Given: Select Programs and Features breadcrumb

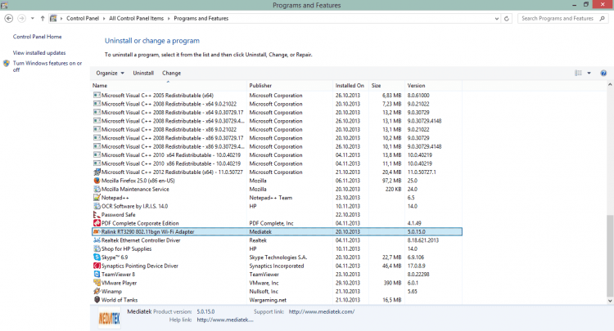Looking at the screenshot, I should [x=201, y=18].
